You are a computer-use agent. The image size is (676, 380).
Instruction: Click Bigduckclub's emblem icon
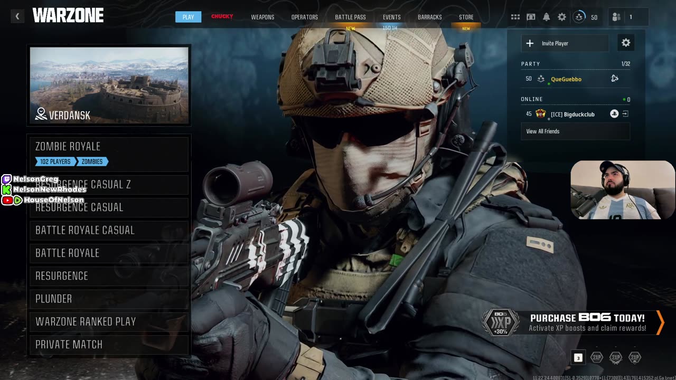[540, 113]
